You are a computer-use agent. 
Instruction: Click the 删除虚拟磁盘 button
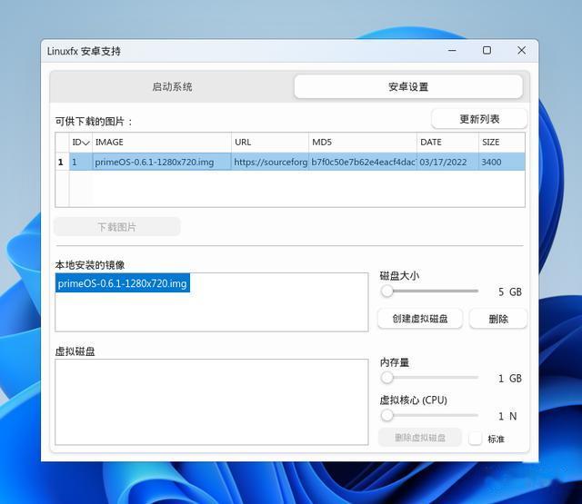pyautogui.click(x=420, y=438)
